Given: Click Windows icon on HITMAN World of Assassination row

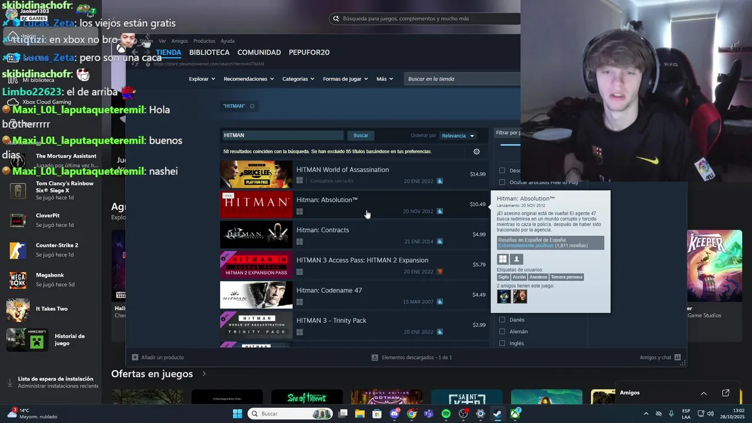Looking at the screenshot, I should pyautogui.click(x=300, y=181).
